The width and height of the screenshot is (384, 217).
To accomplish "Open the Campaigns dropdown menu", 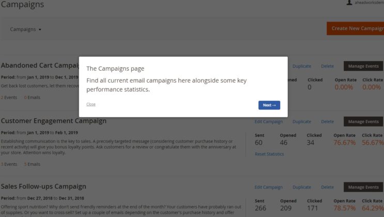I will point(25,29).
